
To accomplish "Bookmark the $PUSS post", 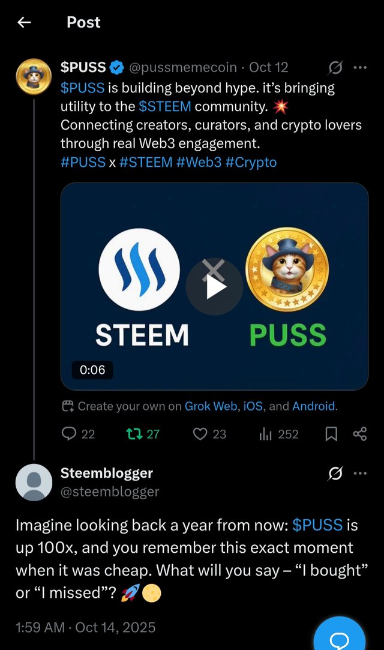I will pyautogui.click(x=331, y=434).
